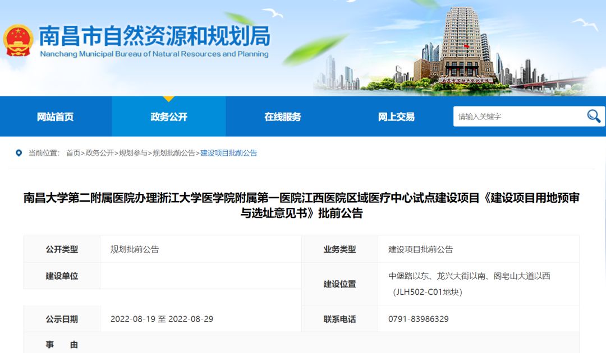This screenshot has height=353, width=606.
Task: Click the national emblem logo
Action: click(x=18, y=40)
